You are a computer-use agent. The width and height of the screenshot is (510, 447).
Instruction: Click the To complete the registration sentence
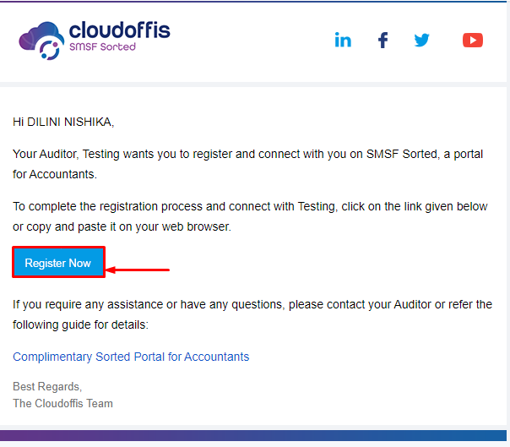click(250, 206)
